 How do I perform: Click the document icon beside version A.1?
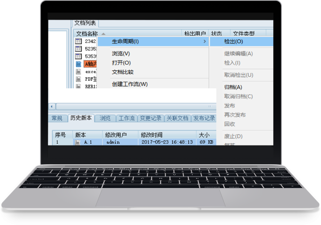click(x=78, y=142)
